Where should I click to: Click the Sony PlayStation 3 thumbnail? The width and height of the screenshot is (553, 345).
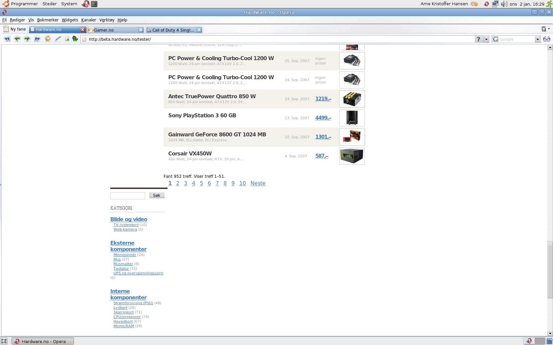(352, 118)
